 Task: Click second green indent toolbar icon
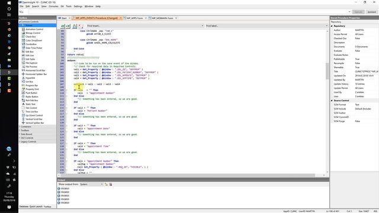click(x=68, y=26)
